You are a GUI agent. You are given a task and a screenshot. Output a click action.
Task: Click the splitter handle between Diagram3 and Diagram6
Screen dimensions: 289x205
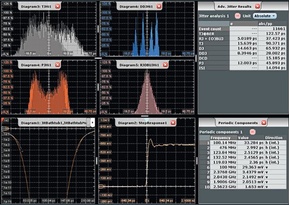point(98,29)
